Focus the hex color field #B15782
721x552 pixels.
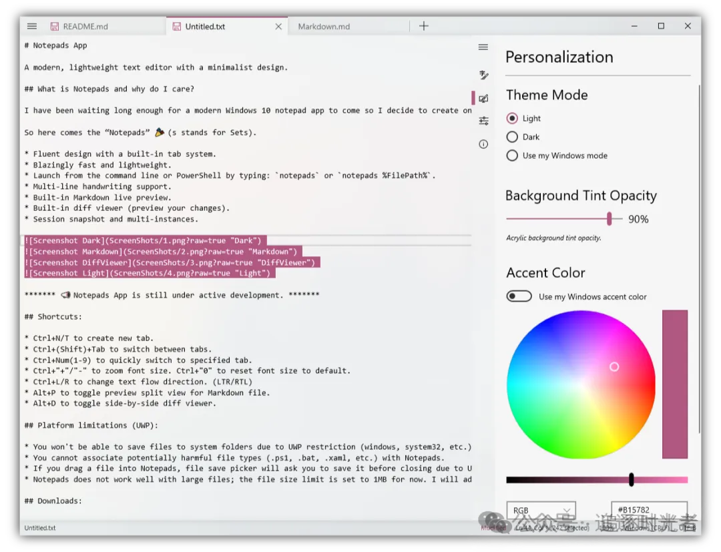click(649, 510)
